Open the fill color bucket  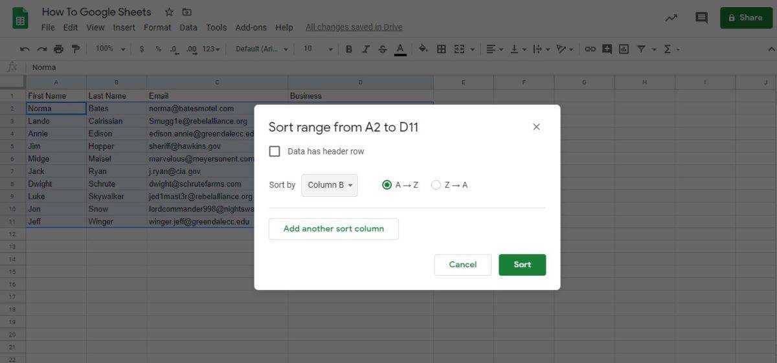coord(423,49)
